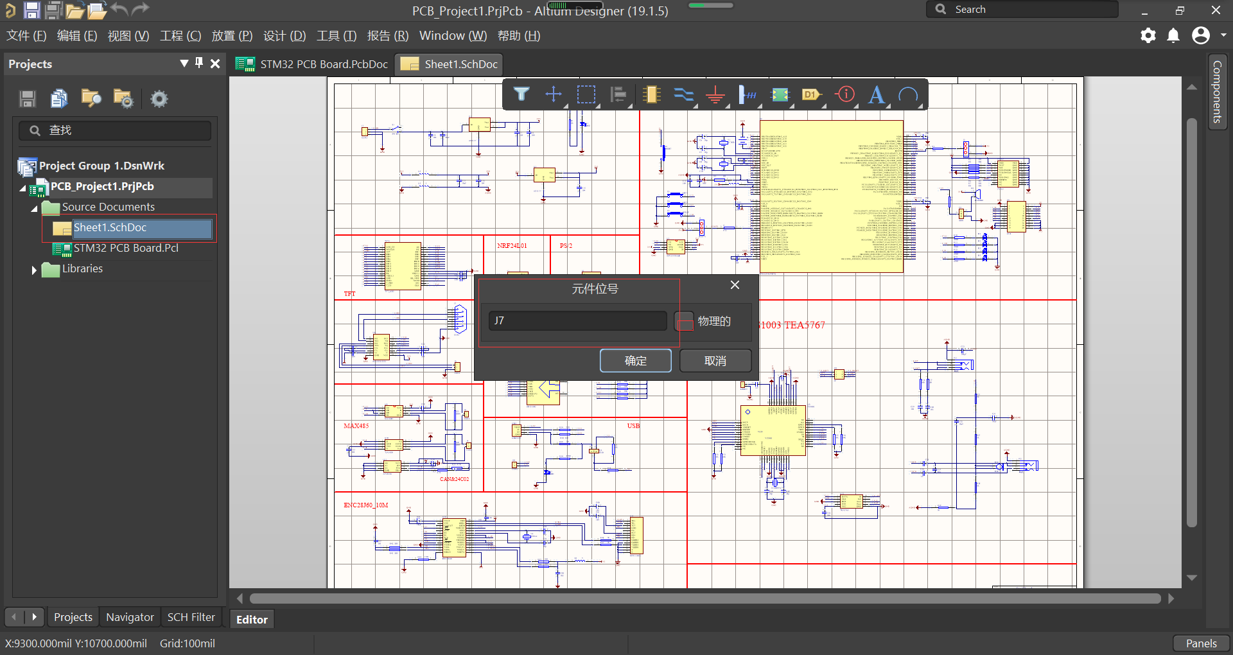Place a parameter set directive icon
1233x655 pixels.
pos(845,94)
